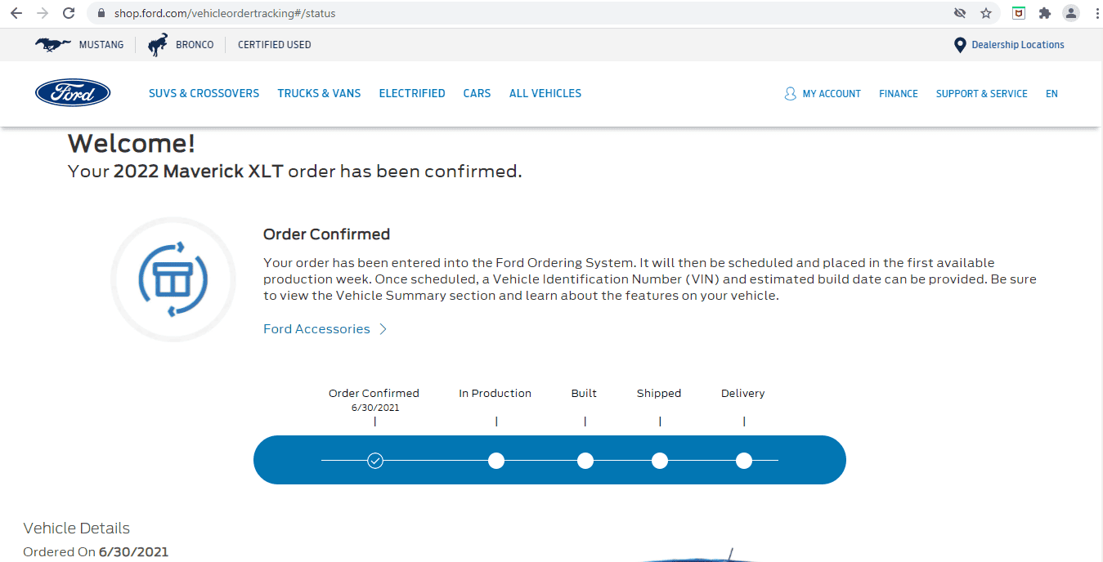Click the Ford oval logo
1103x562 pixels.
pyautogui.click(x=73, y=93)
